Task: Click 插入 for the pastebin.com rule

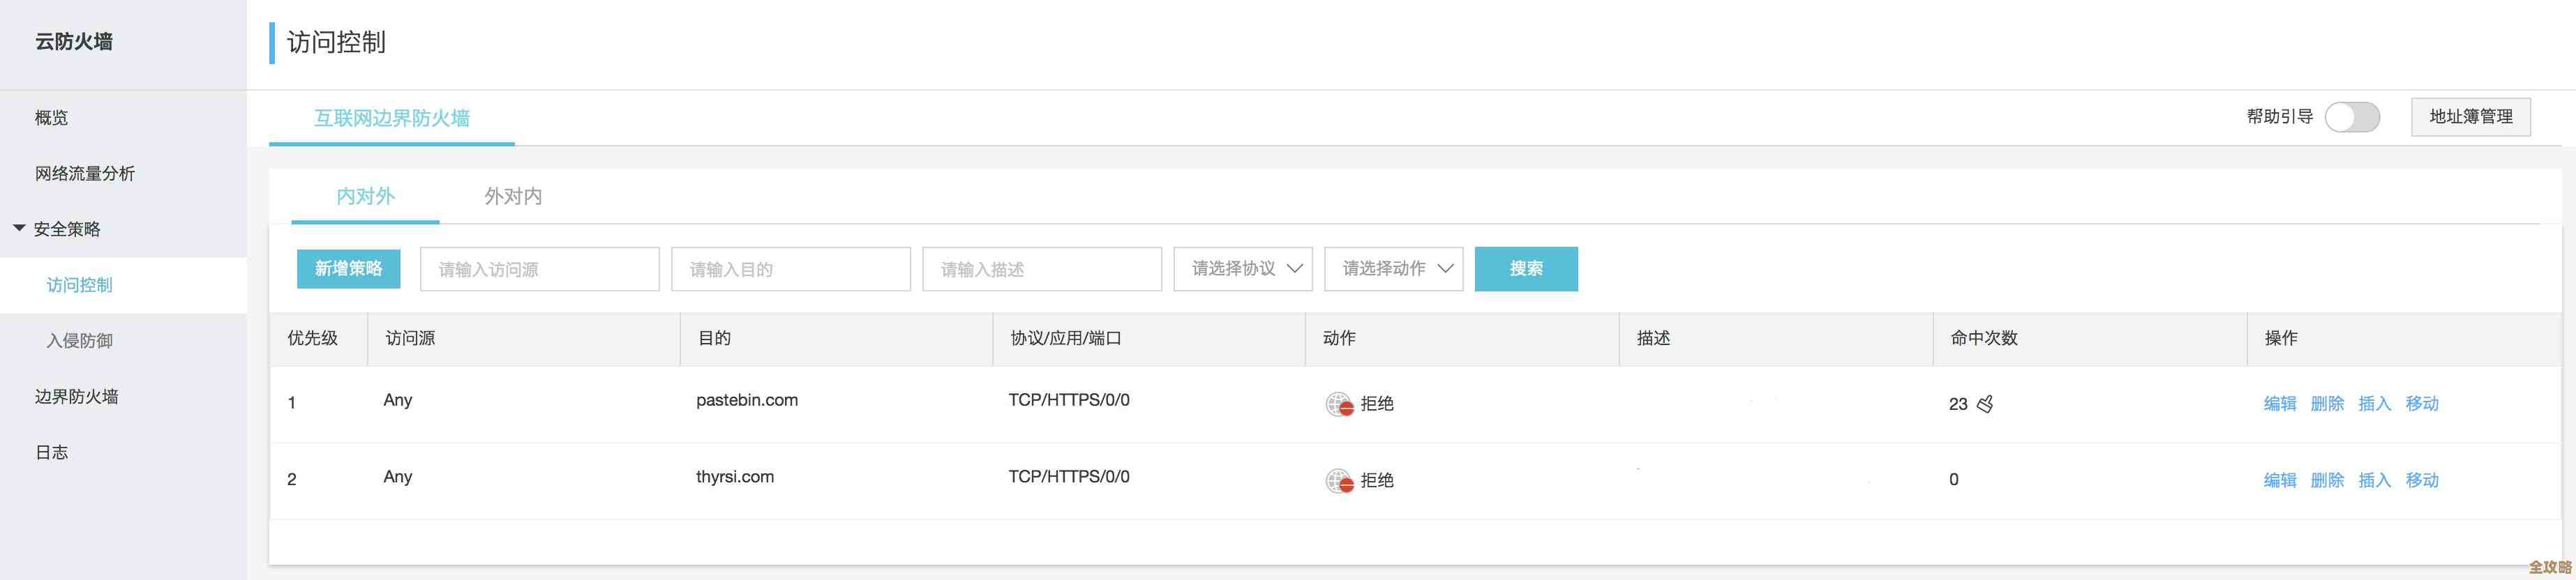Action: (2374, 404)
